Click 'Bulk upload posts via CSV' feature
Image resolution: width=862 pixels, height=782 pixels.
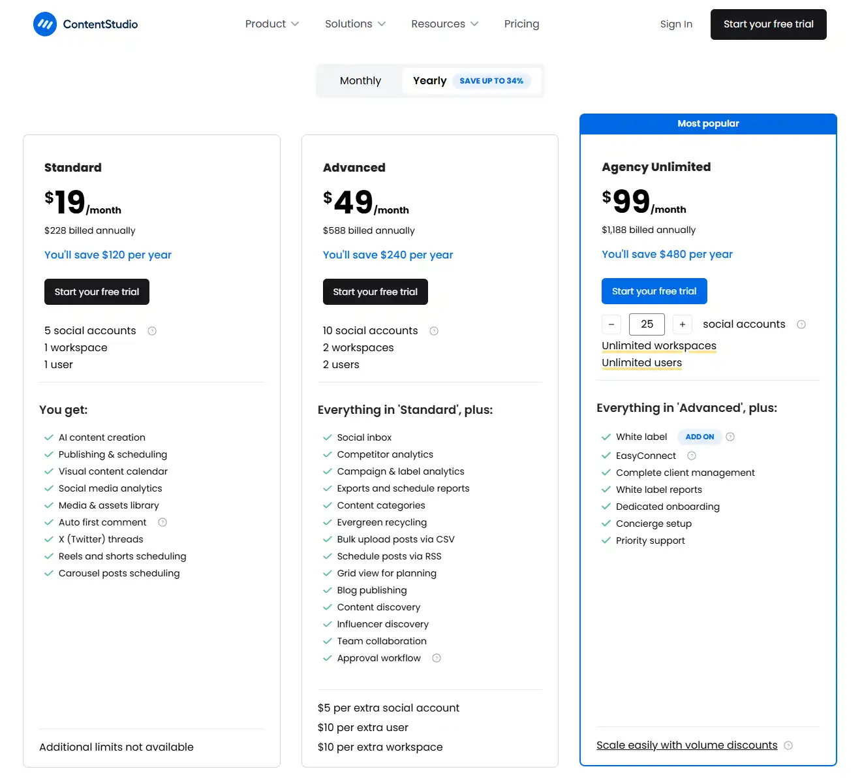395,539
